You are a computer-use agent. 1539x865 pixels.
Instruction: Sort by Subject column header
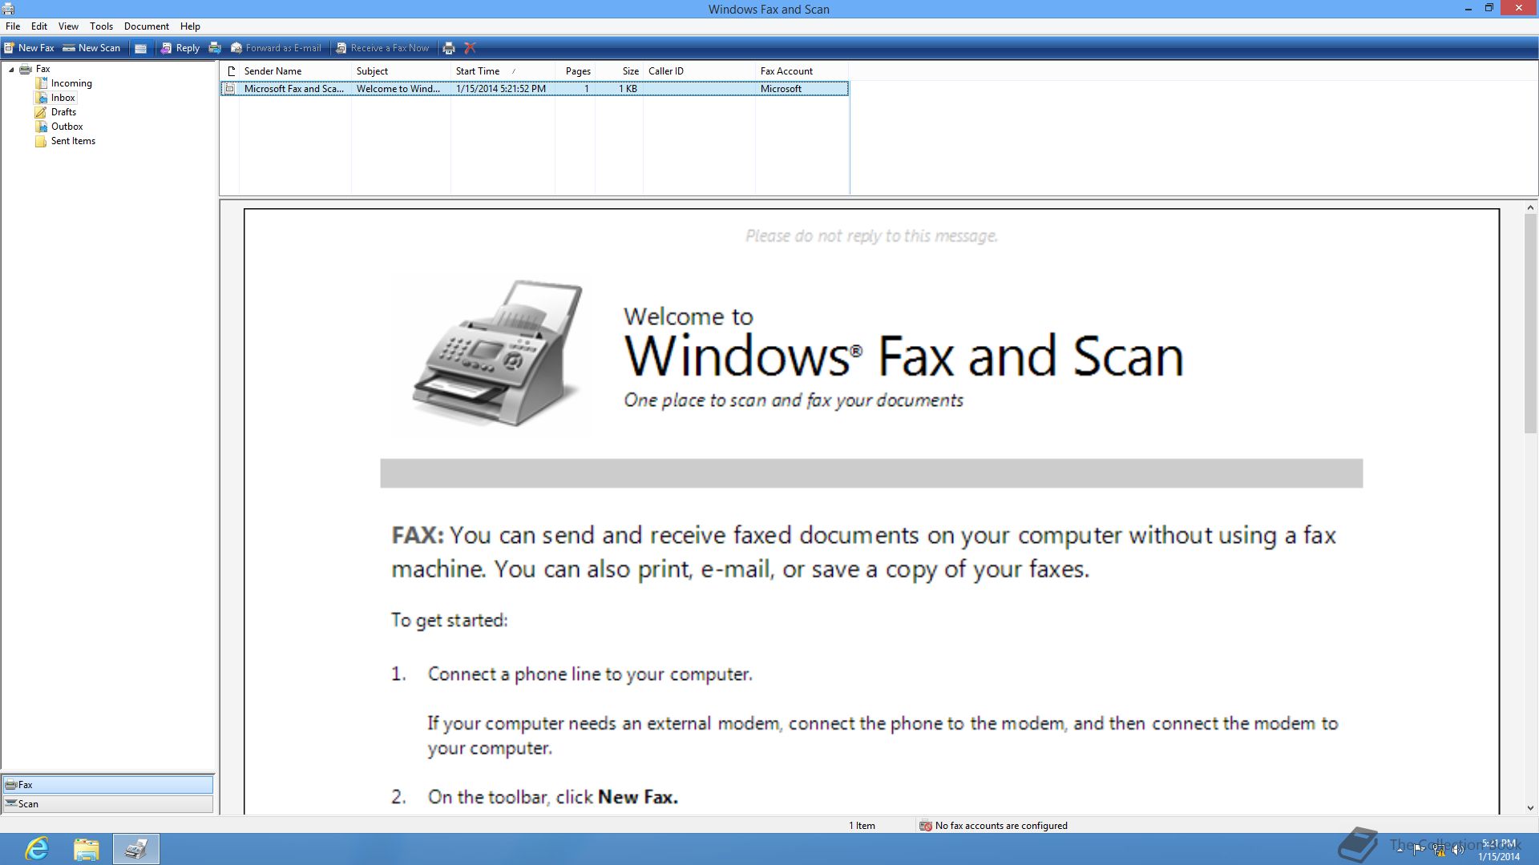pos(401,71)
